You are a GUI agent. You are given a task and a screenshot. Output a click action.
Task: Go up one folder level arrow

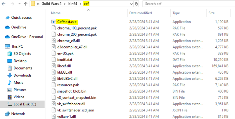tap(26, 4)
